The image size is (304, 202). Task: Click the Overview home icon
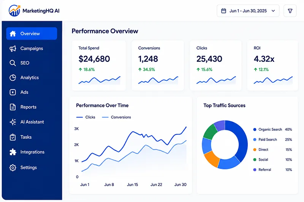[13, 33]
